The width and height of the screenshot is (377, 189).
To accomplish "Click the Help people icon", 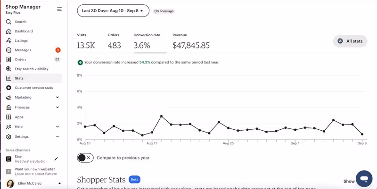I will tap(8, 126).
